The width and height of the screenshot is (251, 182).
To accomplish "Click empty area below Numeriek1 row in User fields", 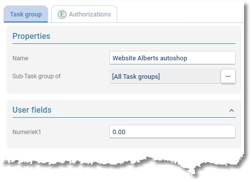I will (124, 143).
